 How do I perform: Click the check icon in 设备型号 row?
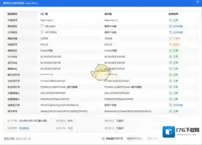(x=170, y=20)
